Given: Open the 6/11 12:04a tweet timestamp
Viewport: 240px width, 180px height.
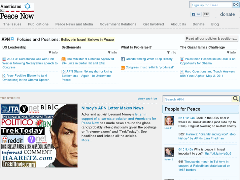Looking at the screenshot, I should point(187,118).
